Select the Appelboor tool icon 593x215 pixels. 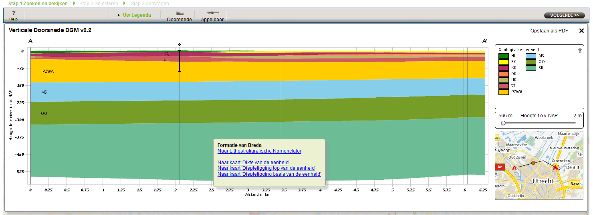point(212,13)
